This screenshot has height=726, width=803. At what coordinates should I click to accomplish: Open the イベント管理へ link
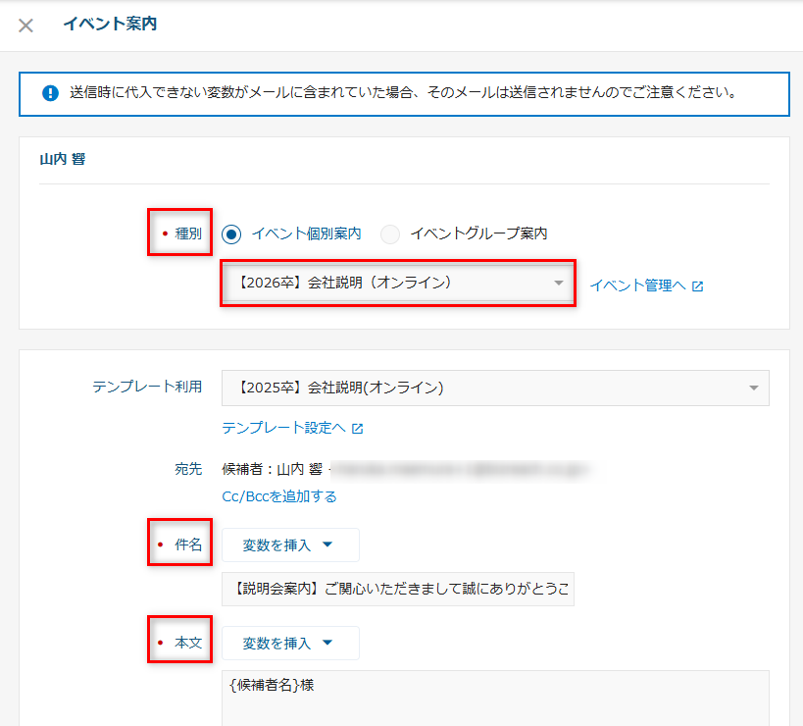[x=637, y=286]
